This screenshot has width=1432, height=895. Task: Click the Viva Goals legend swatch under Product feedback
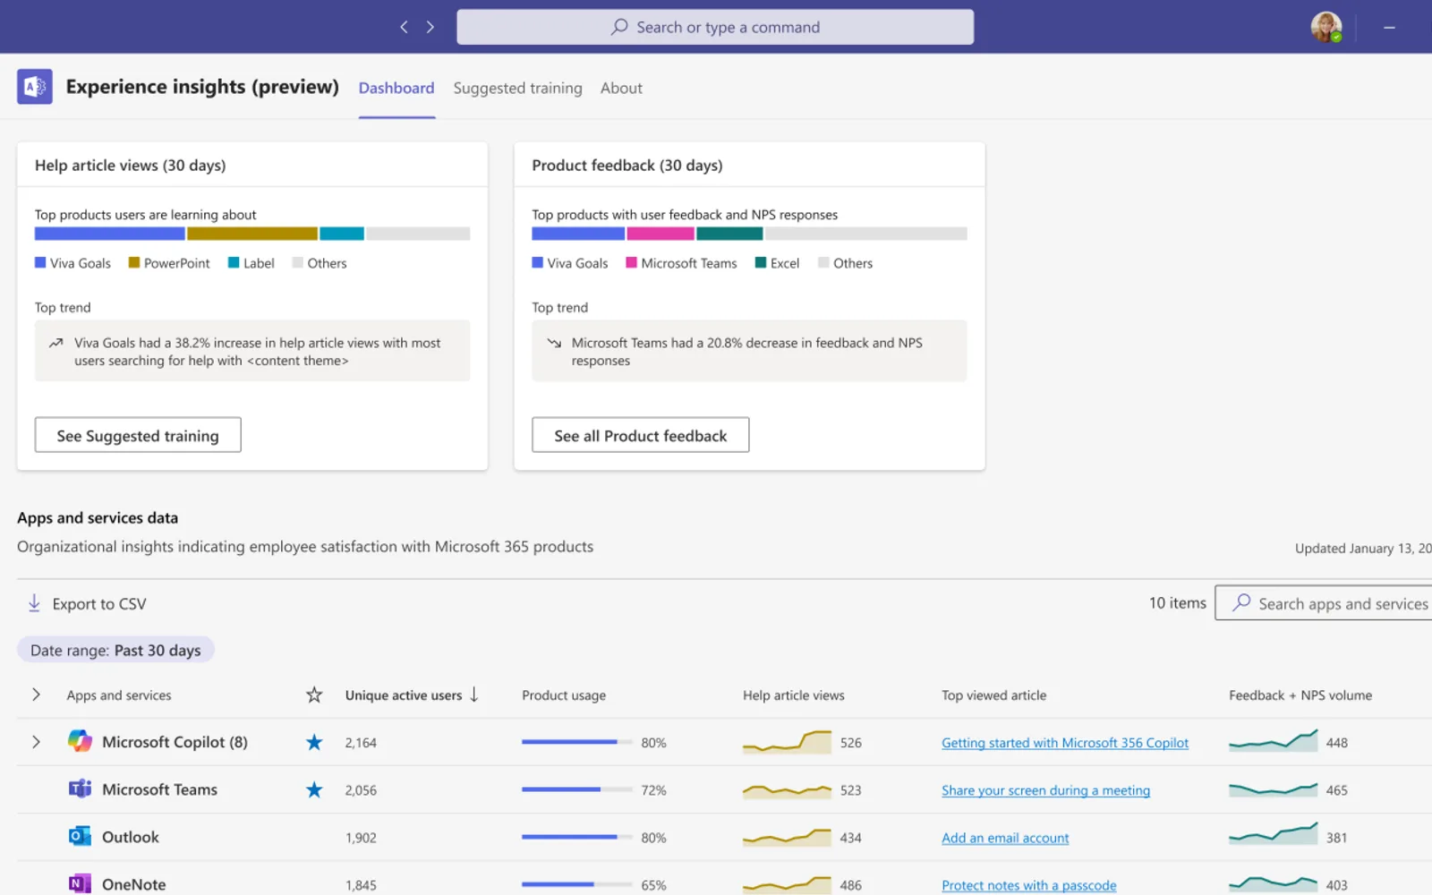point(537,262)
